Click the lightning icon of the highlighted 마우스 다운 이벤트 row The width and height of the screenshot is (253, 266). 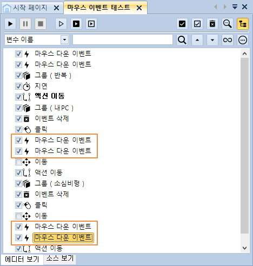coord(26,238)
